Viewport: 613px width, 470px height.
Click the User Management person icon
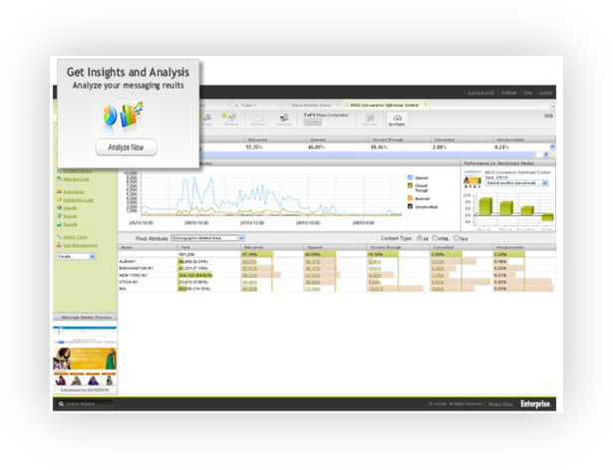[x=59, y=245]
